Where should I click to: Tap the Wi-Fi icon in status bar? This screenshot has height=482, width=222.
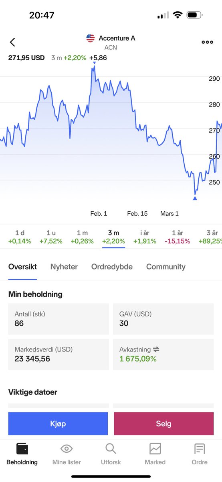[177, 15]
